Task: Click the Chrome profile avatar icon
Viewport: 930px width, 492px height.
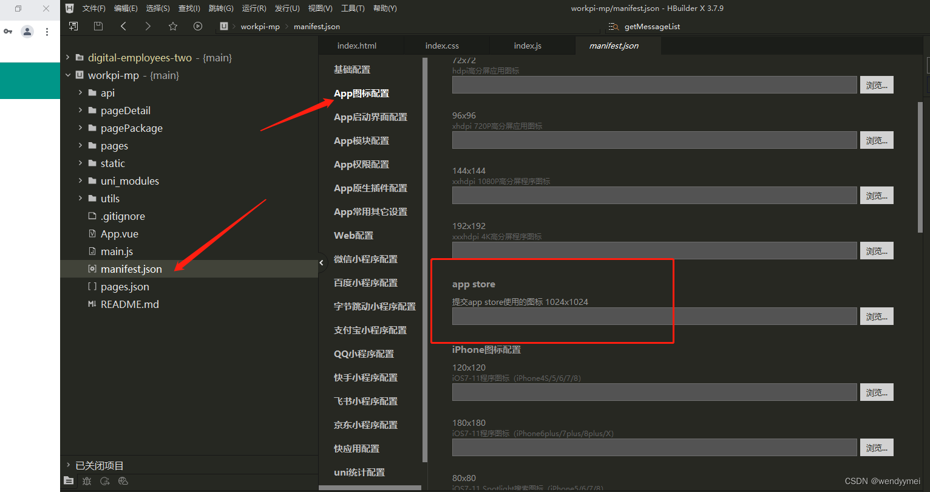Action: tap(27, 32)
